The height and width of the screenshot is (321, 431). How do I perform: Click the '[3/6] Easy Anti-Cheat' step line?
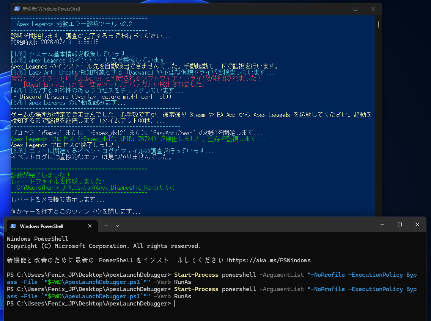pyautogui.click(x=143, y=72)
